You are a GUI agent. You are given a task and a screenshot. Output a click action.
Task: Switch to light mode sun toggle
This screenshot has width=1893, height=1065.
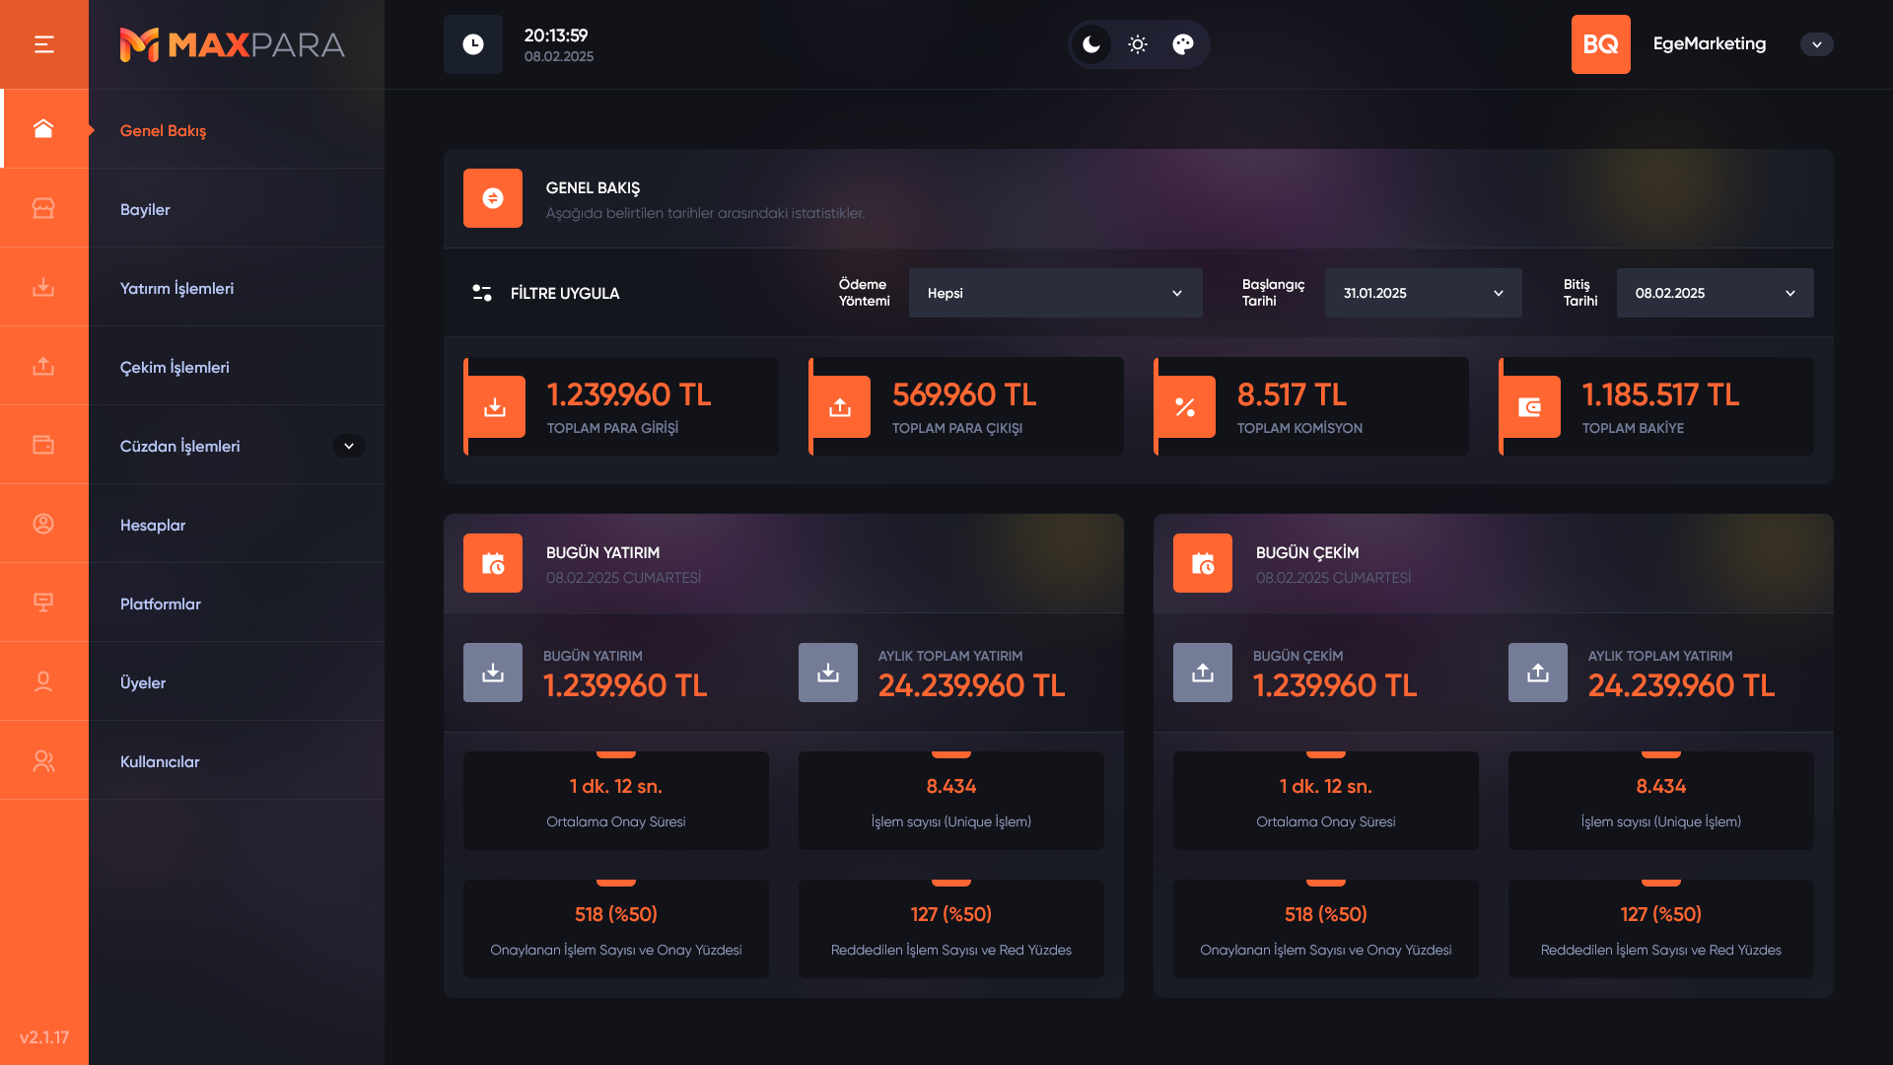[x=1138, y=44]
